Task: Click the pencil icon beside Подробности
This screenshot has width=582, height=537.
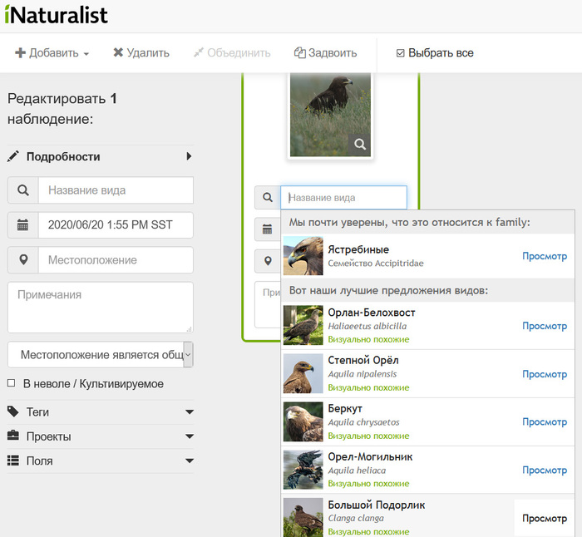Action: point(13,156)
